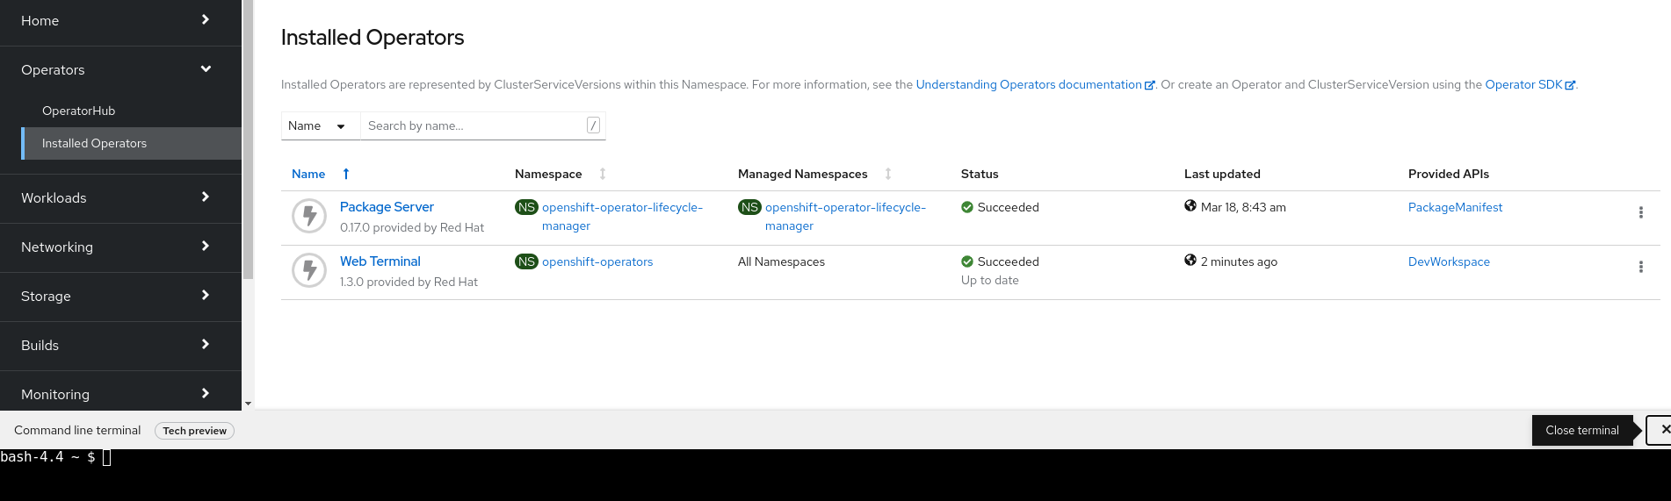Viewport: 1671px width, 501px height.
Task: Click globe icon beside 2 minutes ago
Action: pos(1190,260)
